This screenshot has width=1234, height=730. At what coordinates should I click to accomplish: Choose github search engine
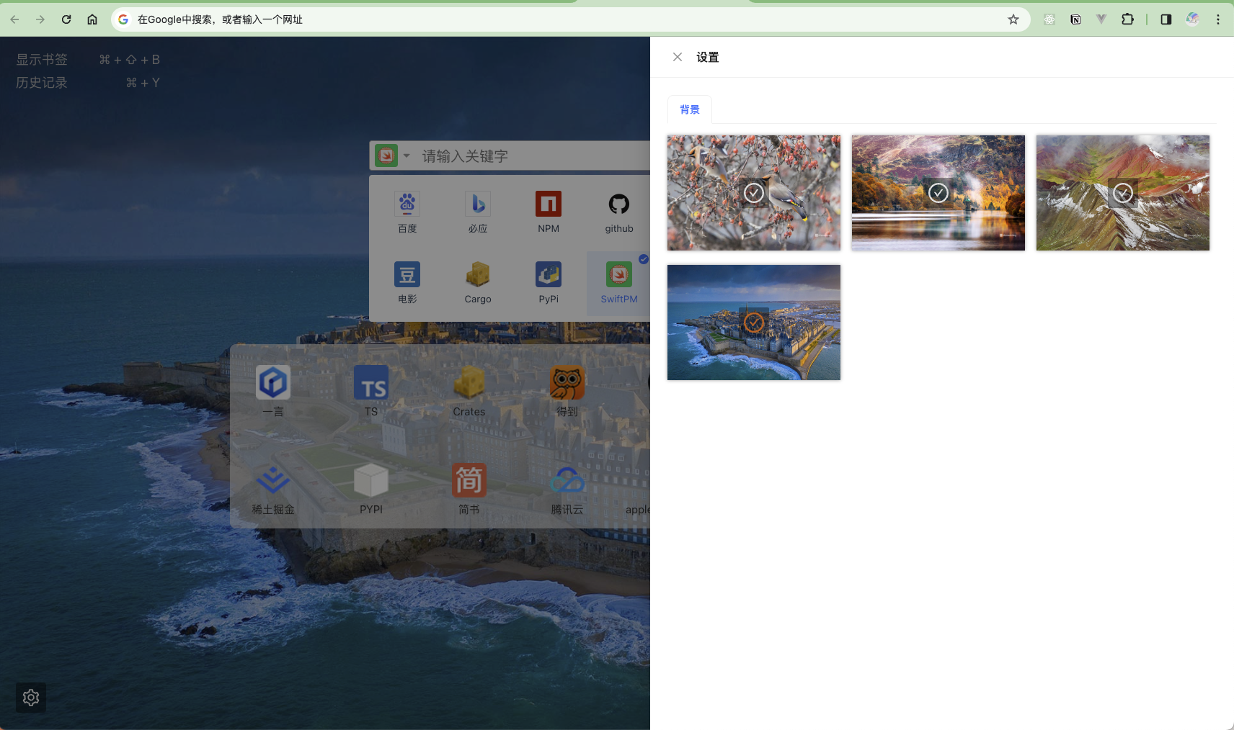pyautogui.click(x=619, y=212)
